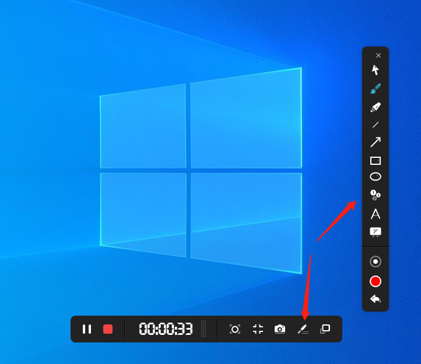Select the region capture target icon
421x364 pixels.
[x=235, y=329]
